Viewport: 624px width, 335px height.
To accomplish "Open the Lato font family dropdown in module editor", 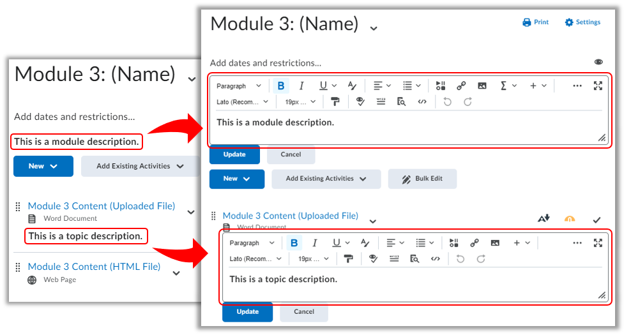I will (243, 102).
